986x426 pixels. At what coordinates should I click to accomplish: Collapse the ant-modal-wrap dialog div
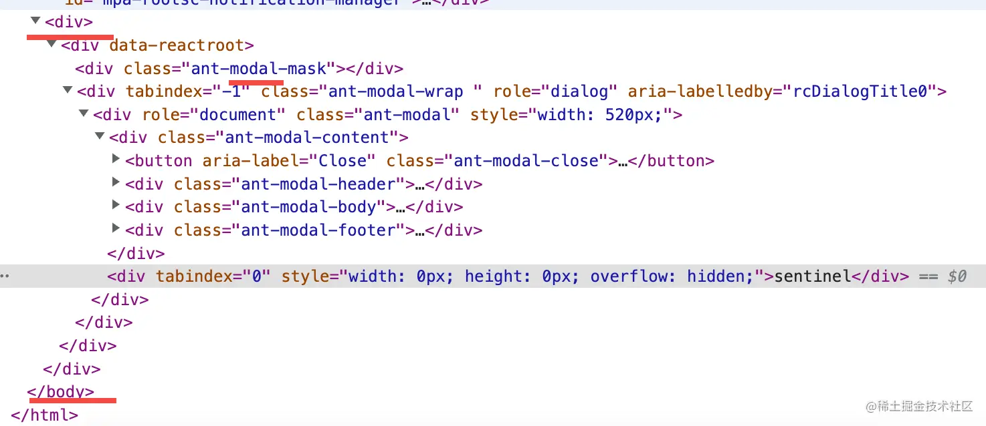pos(68,90)
